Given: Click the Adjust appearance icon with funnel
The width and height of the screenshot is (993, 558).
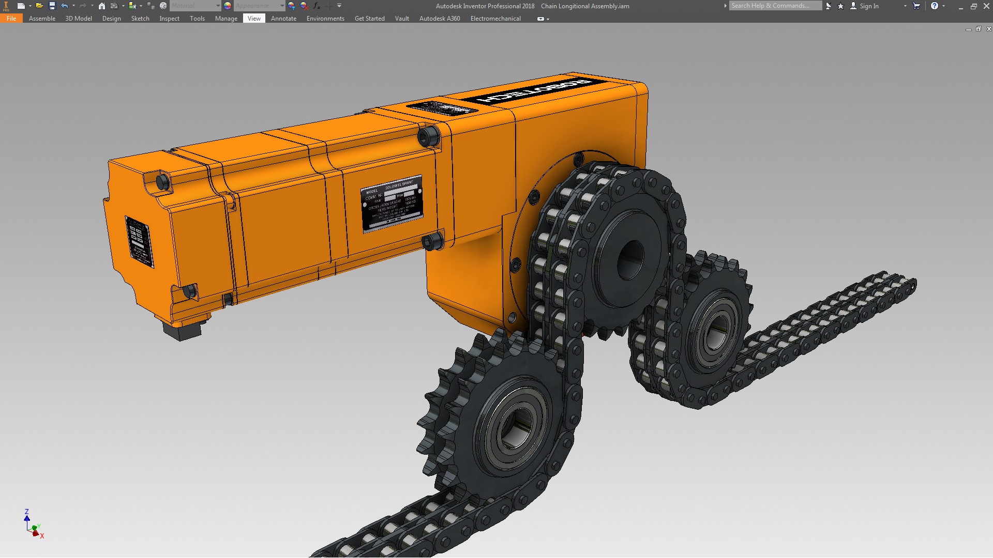Looking at the screenshot, I should point(292,6).
